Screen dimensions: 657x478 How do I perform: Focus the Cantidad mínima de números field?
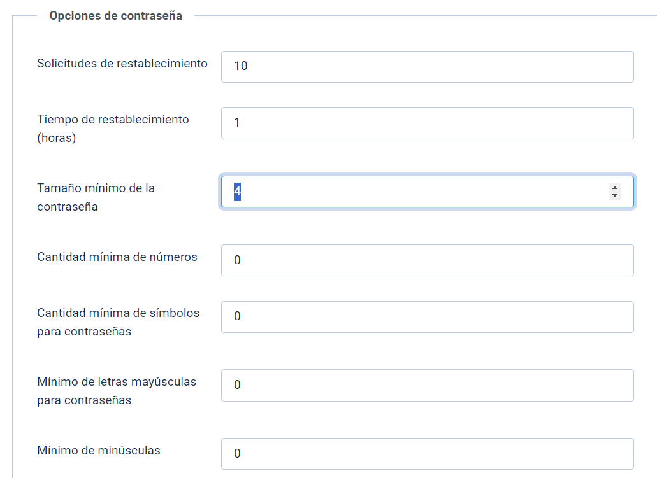pos(428,260)
